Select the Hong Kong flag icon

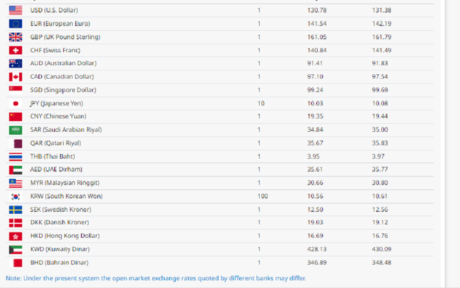(x=15, y=236)
